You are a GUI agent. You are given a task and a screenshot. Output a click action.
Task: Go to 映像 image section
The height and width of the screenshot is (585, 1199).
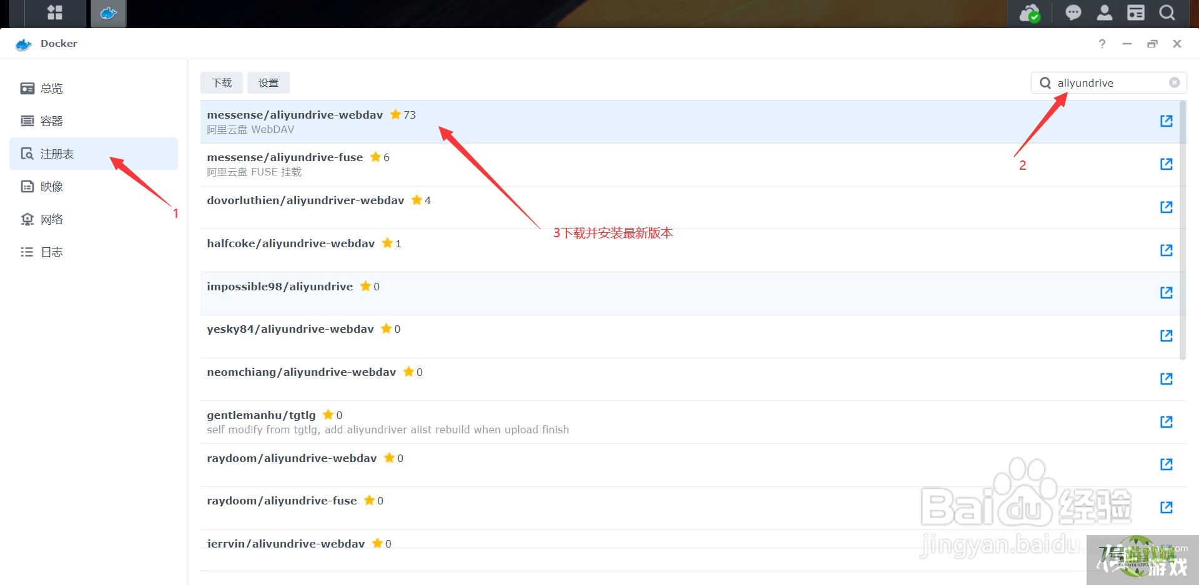click(94, 186)
